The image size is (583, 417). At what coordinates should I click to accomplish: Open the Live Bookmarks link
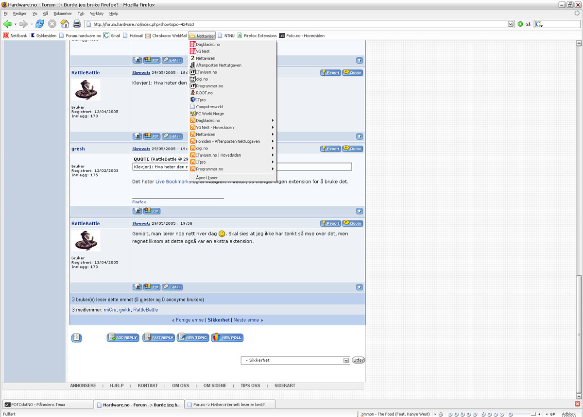(173, 182)
